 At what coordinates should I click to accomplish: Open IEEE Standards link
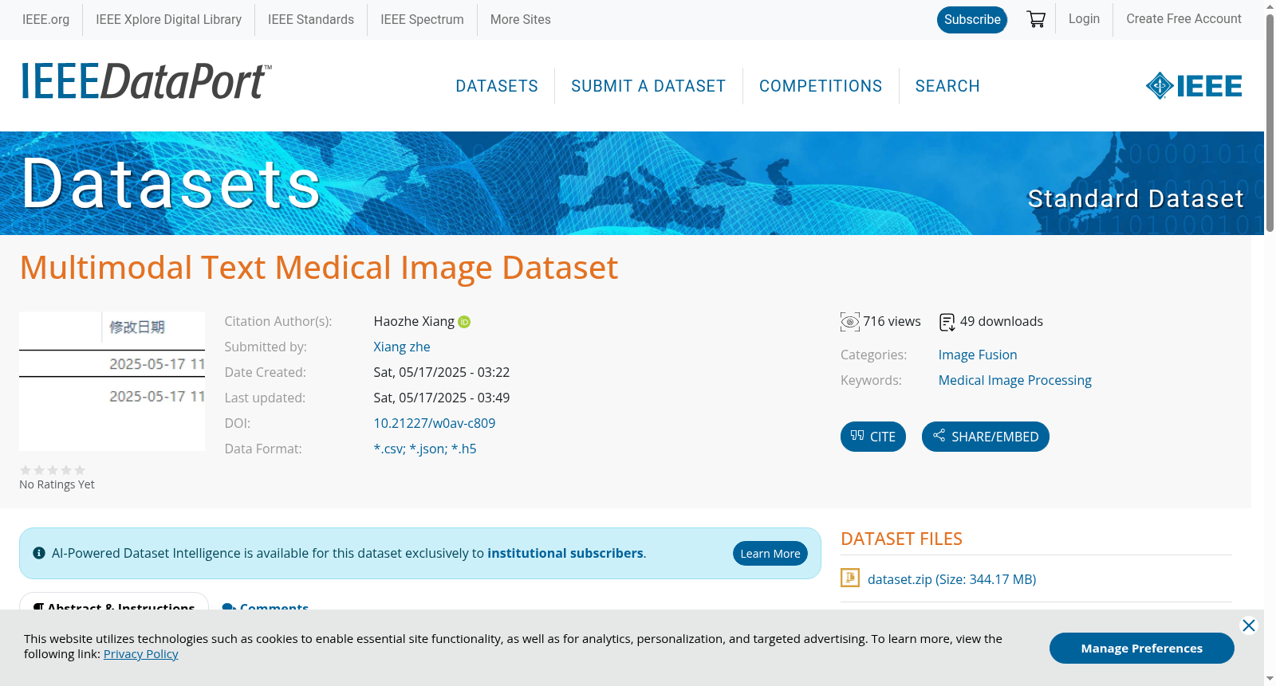click(x=311, y=20)
